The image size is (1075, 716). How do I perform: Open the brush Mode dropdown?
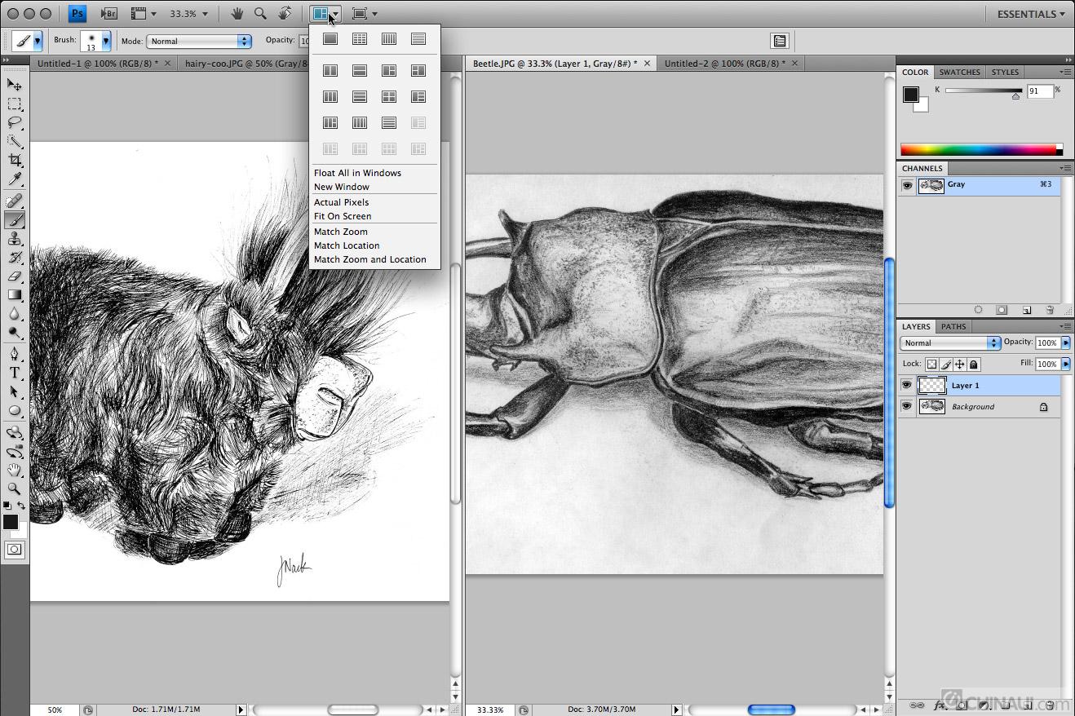[198, 39]
